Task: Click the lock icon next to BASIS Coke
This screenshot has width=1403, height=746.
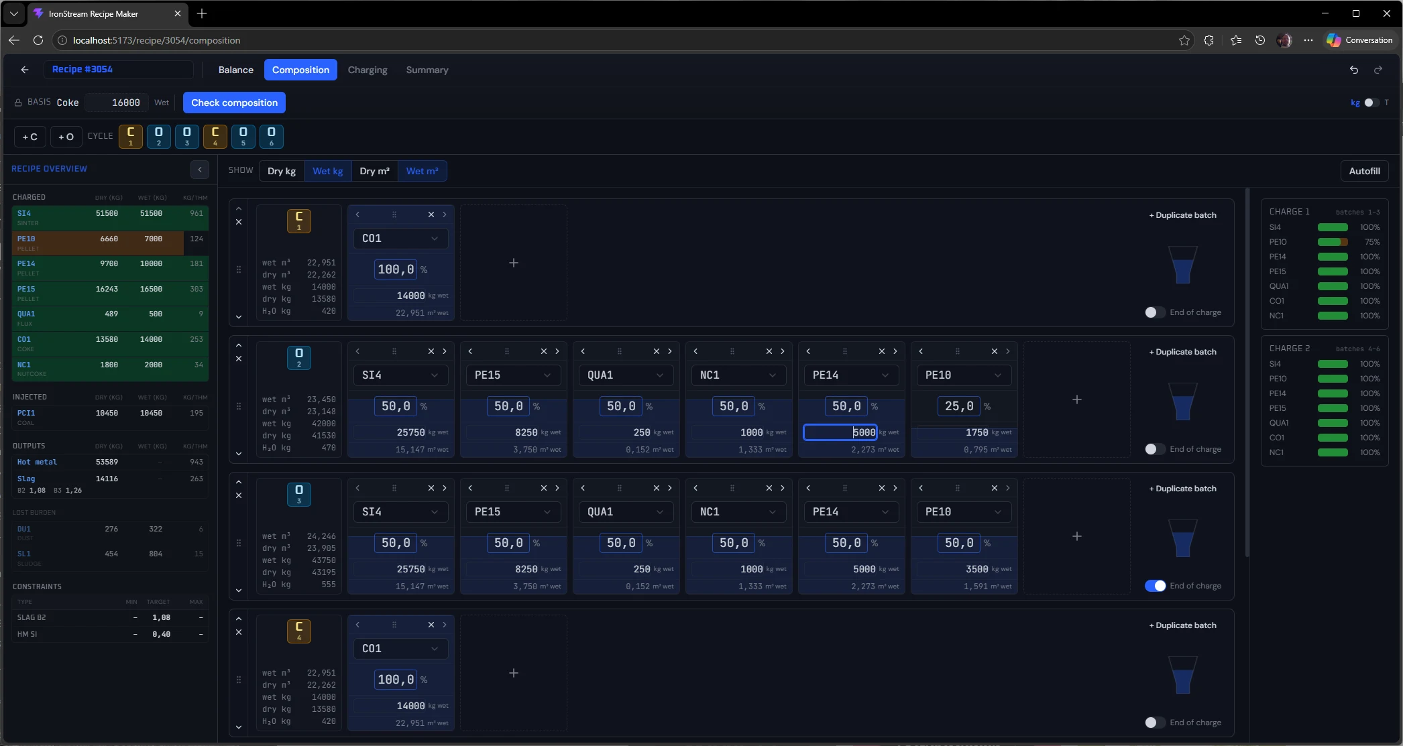Action: pos(17,102)
